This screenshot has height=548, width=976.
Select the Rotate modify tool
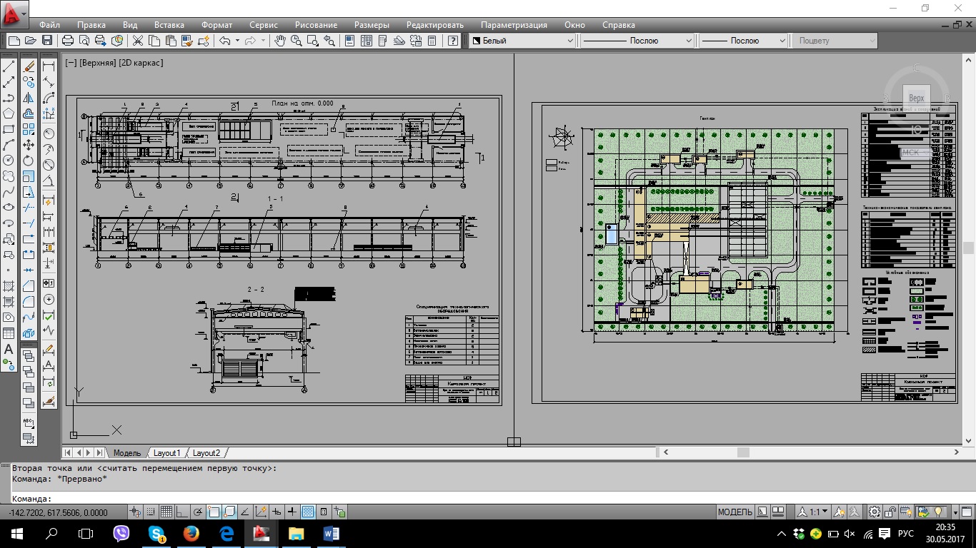coord(29,160)
